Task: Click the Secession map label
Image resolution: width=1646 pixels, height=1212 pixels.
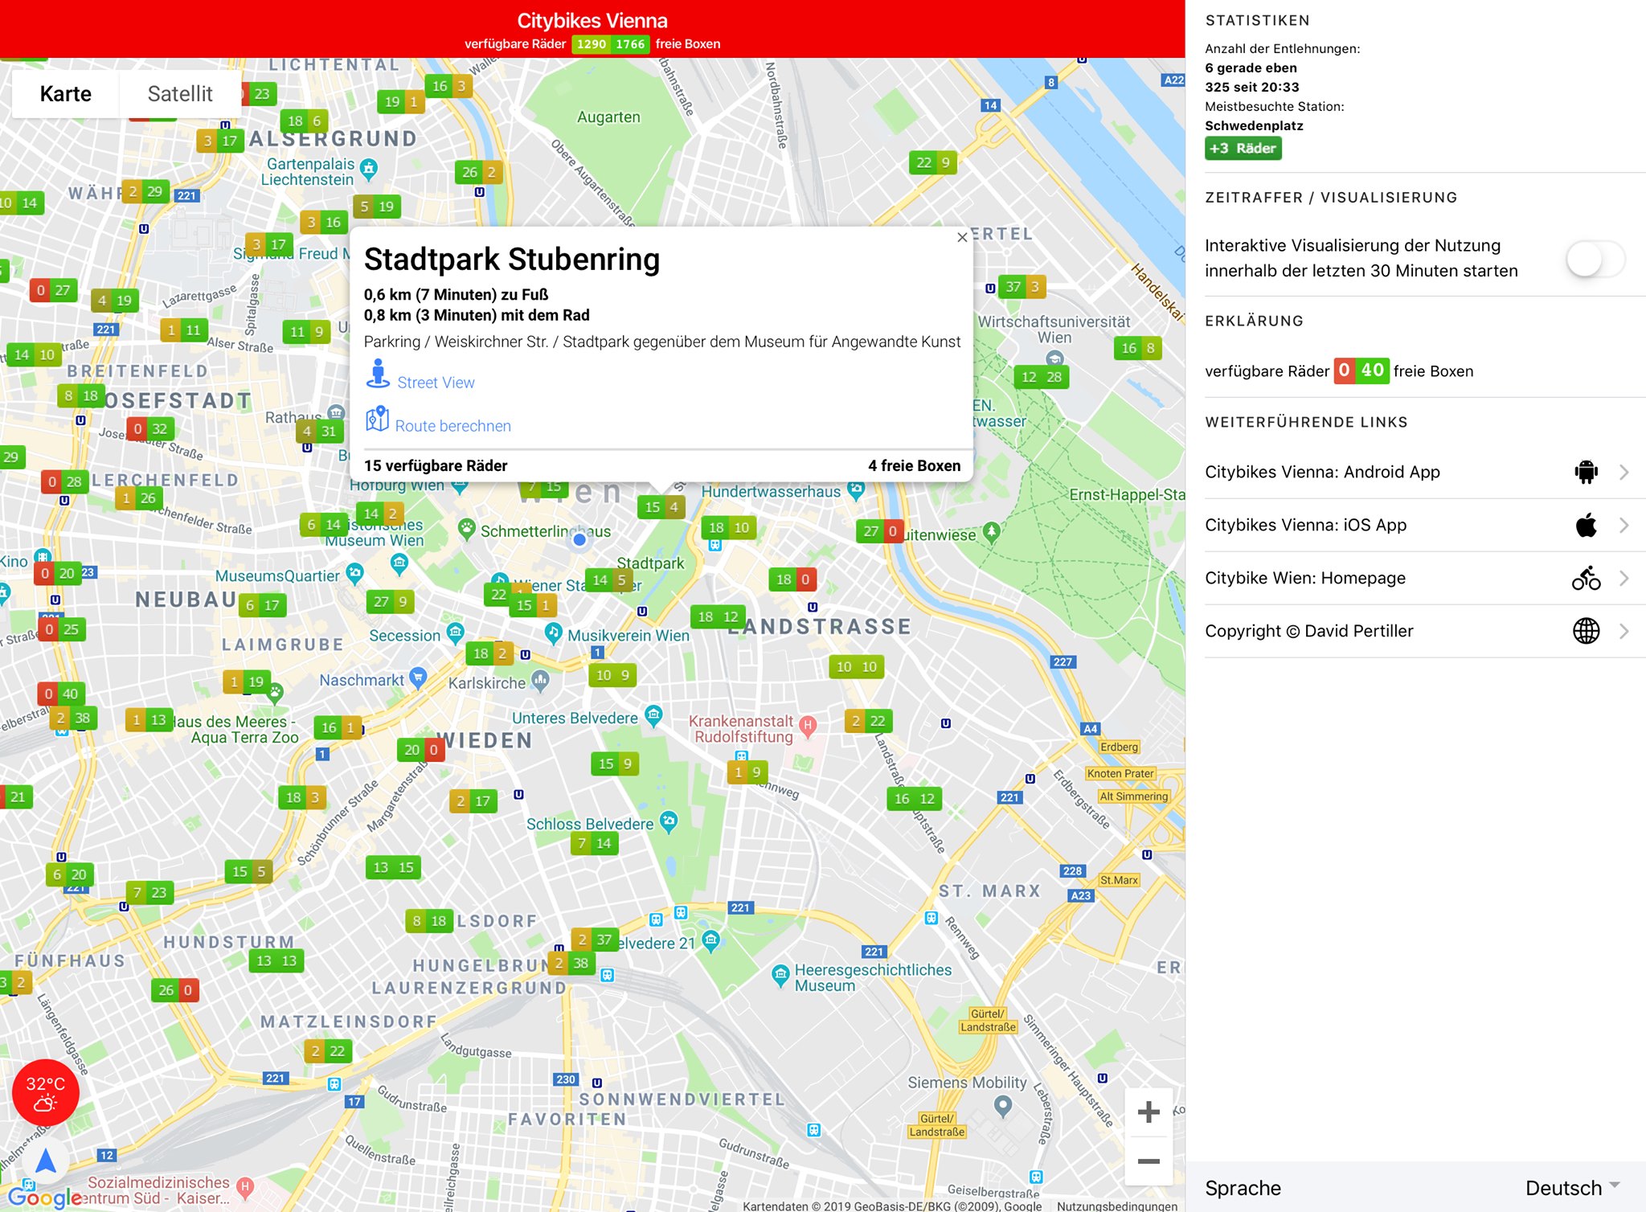Action: (404, 636)
